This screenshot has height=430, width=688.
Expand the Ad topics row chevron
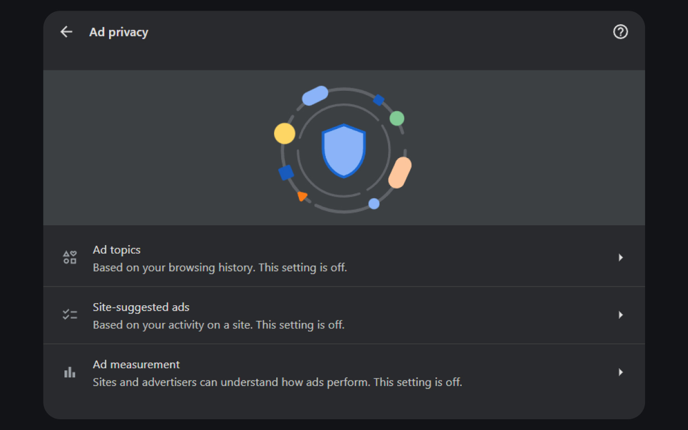point(621,257)
